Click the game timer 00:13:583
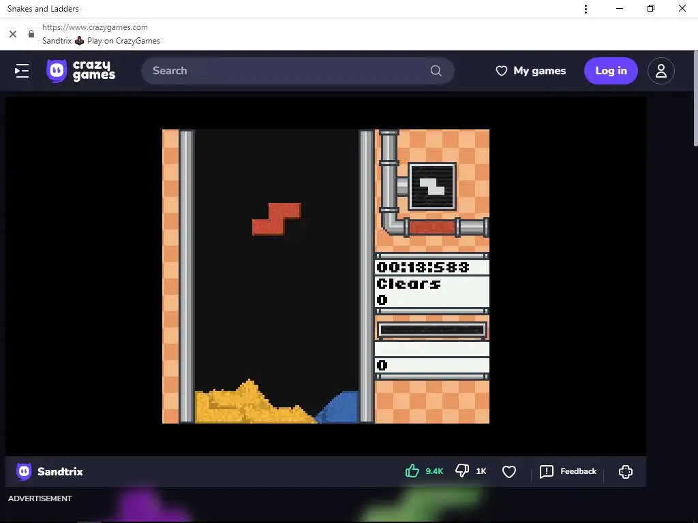The width and height of the screenshot is (698, 523). pyautogui.click(x=423, y=267)
